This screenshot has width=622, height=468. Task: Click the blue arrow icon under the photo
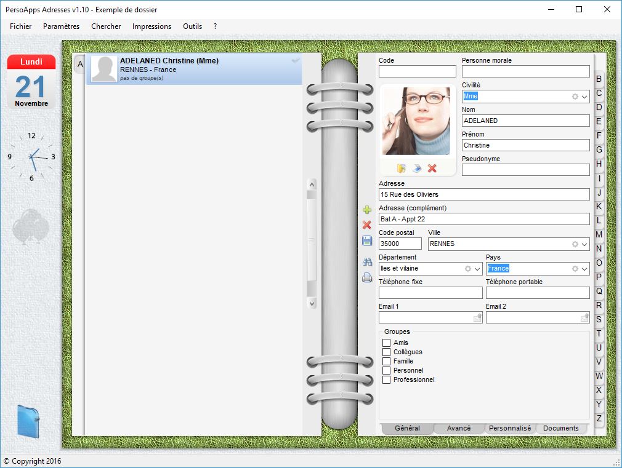416,169
